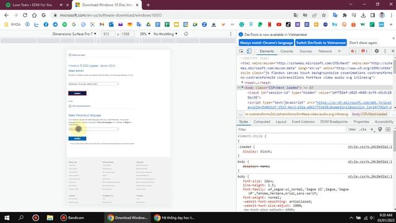The image size is (396, 223).
Task: Click the body.CSPvNext.loaded breadcrumb
Action: (x=369, y=114)
